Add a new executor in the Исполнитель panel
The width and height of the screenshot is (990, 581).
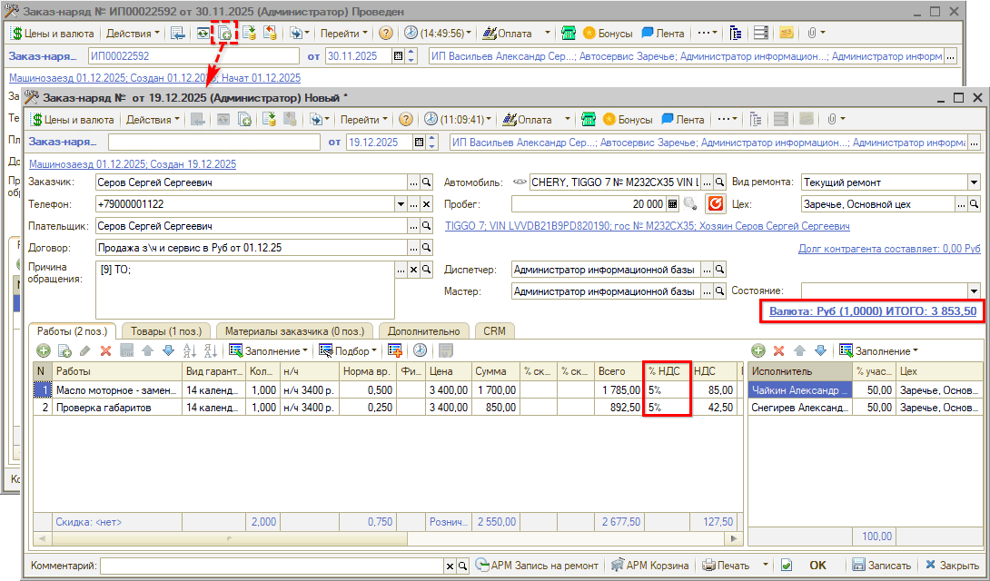(757, 350)
